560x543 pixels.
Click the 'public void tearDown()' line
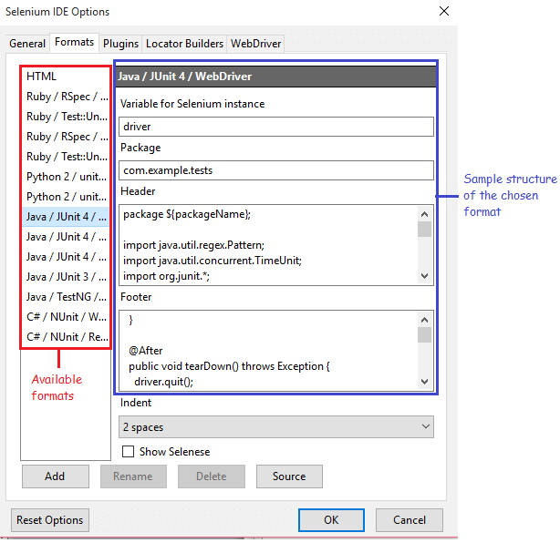[229, 366]
